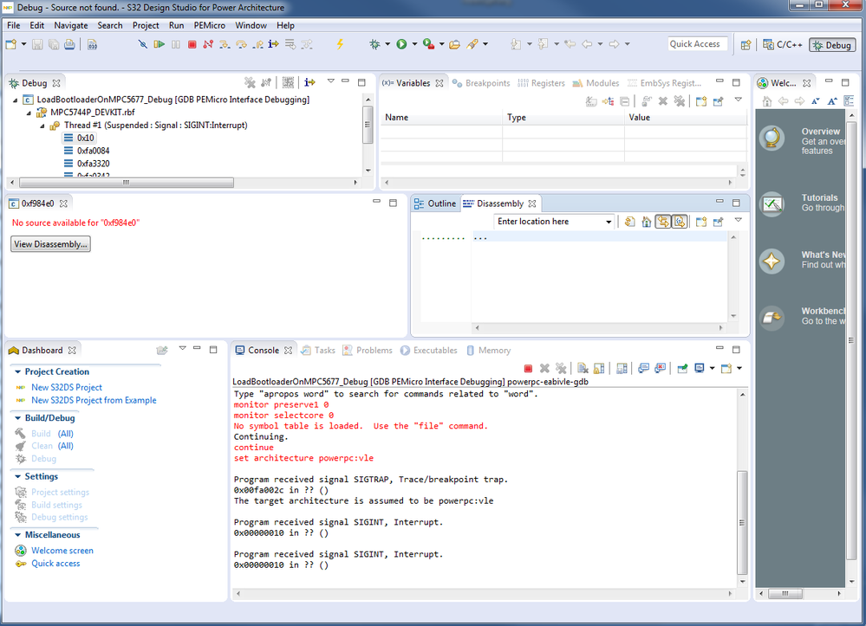The image size is (866, 626).
Task: Open the Navigate menu
Action: point(71,25)
